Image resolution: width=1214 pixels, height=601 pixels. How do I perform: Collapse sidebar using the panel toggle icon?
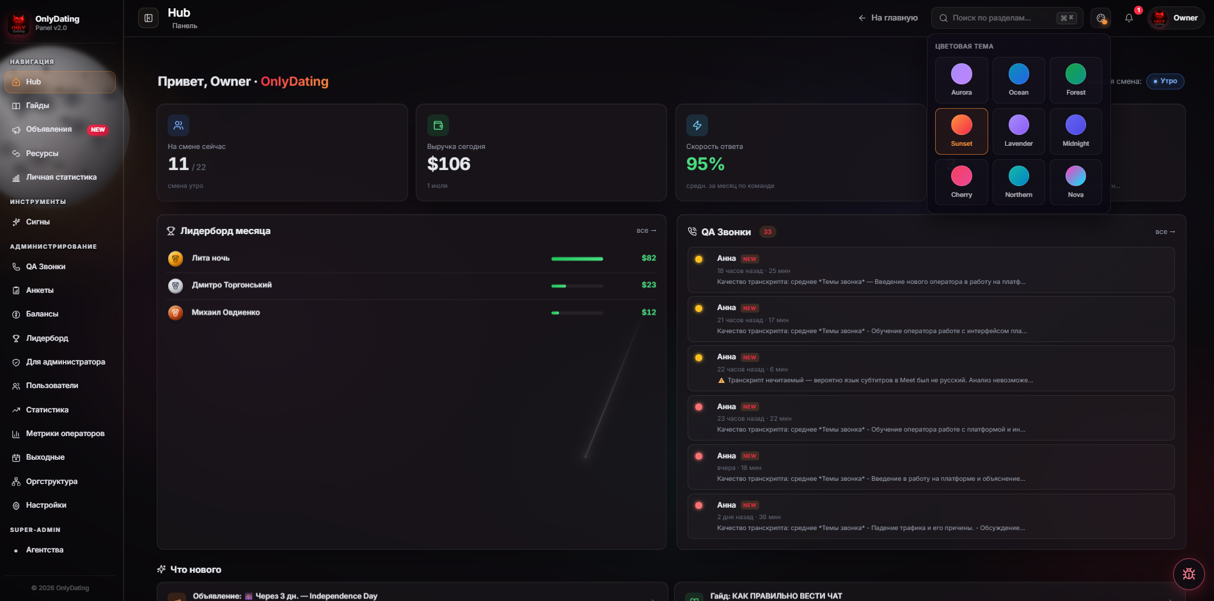pyautogui.click(x=148, y=18)
